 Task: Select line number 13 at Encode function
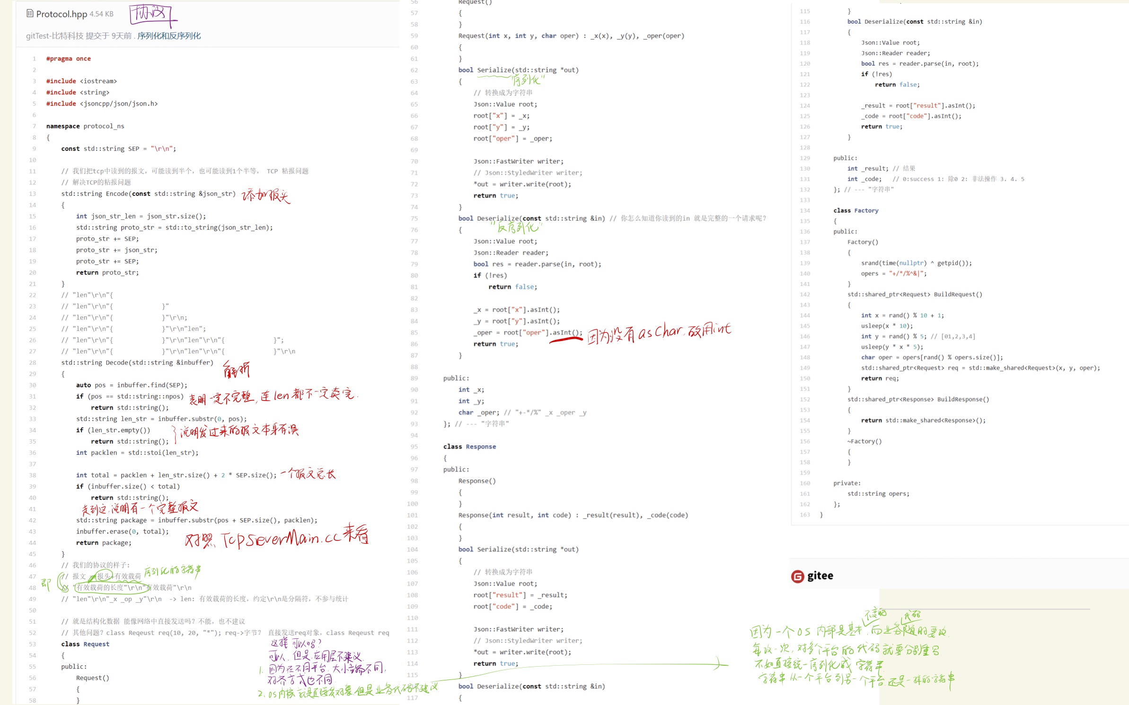coord(33,194)
